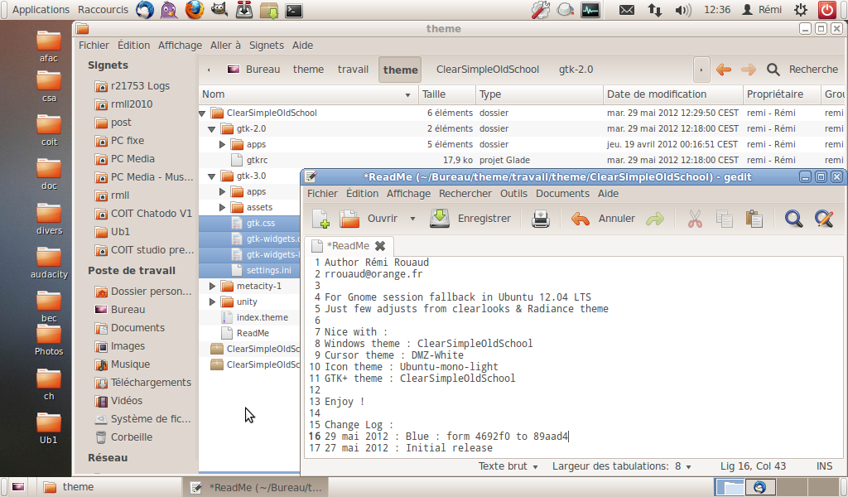Open the Signets menu in the file manager
Image resolution: width=848 pixels, height=497 pixels.
pyautogui.click(x=265, y=45)
